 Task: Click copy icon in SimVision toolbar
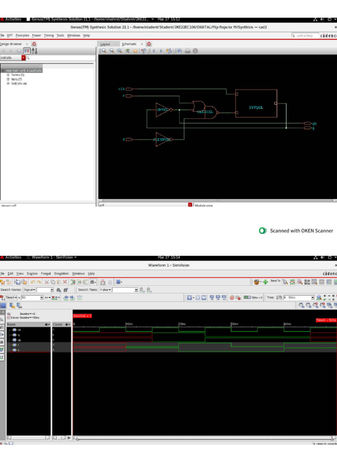(53, 282)
